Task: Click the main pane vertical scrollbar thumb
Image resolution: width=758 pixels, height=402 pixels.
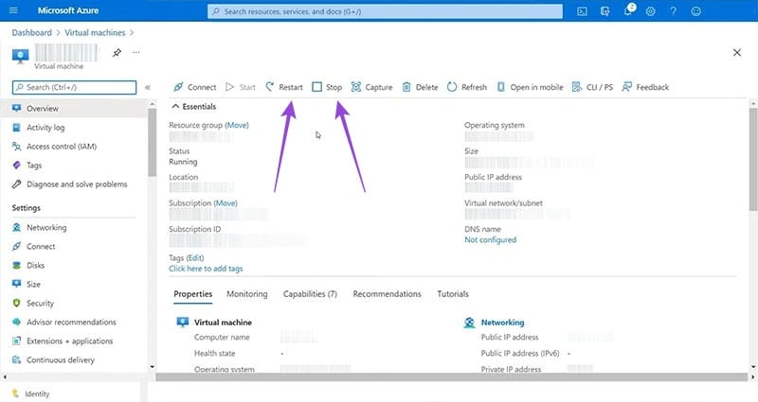Action: pyautogui.click(x=753, y=159)
